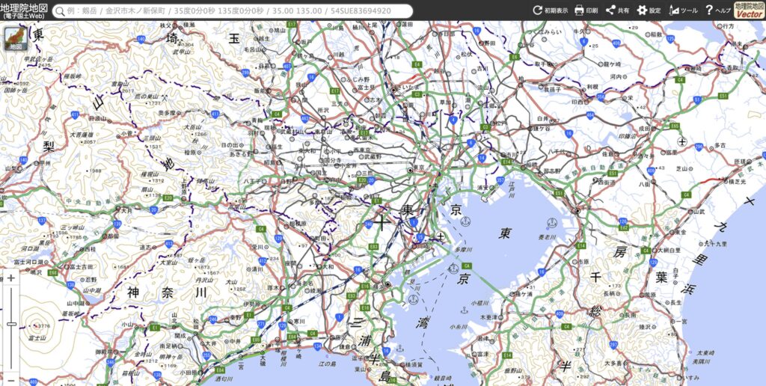
Task: Open the 印刷 print function
Action: pos(586,10)
